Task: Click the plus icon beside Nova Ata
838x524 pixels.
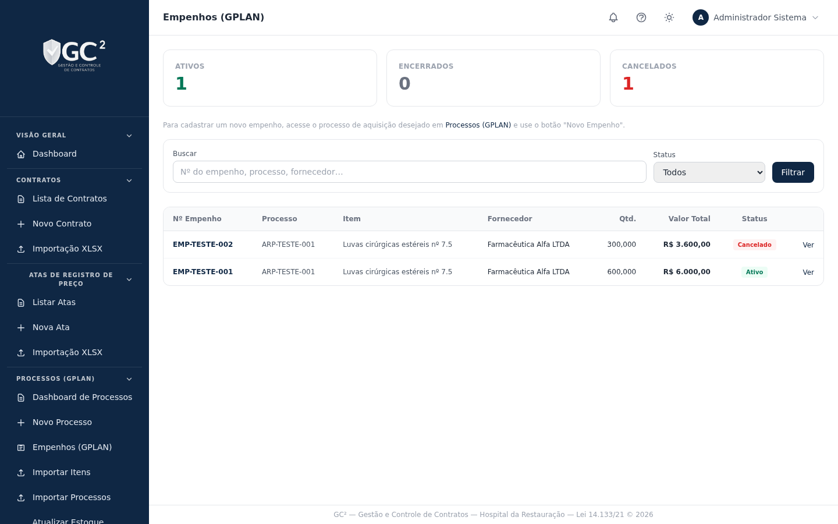Action: coord(21,328)
